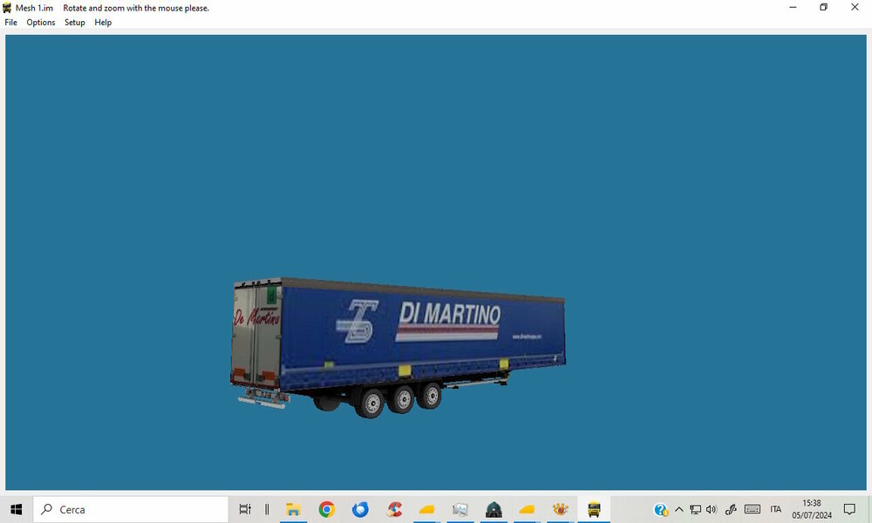Launch Google Chrome from the taskbar
This screenshot has width=872, height=523.
coord(326,509)
